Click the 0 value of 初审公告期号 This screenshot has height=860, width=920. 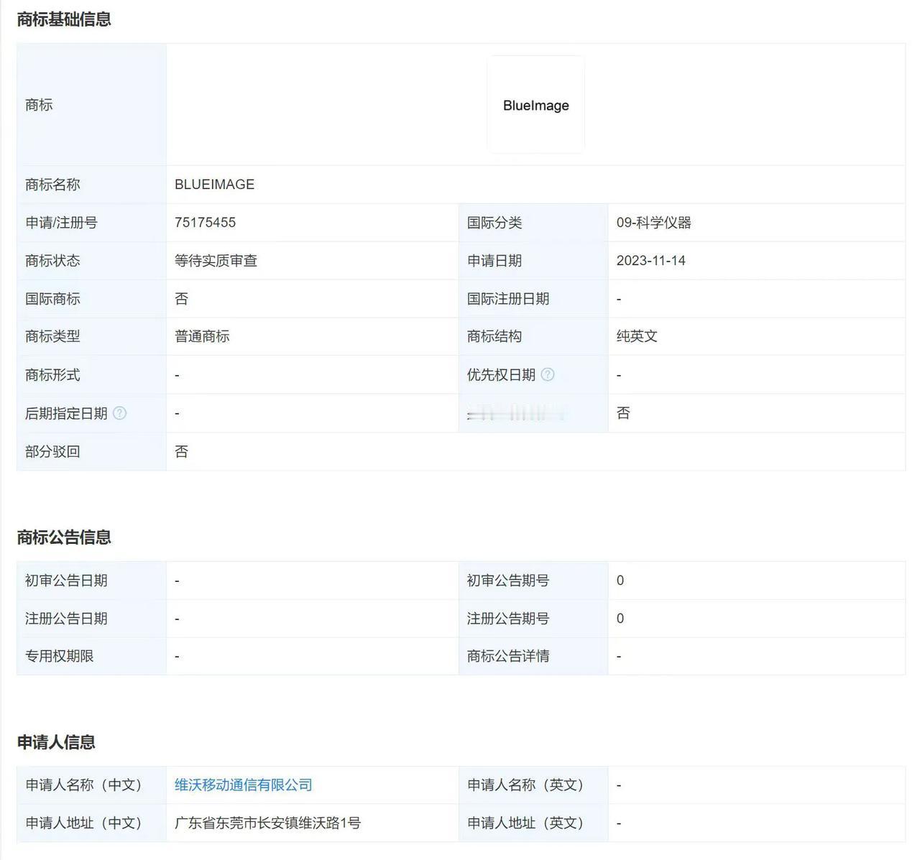coord(620,581)
